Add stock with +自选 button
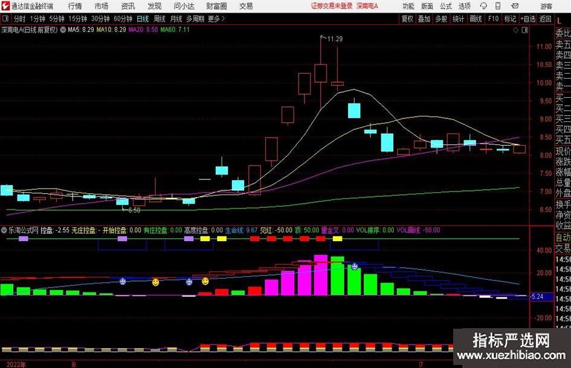571x368 pixels. tap(528, 19)
